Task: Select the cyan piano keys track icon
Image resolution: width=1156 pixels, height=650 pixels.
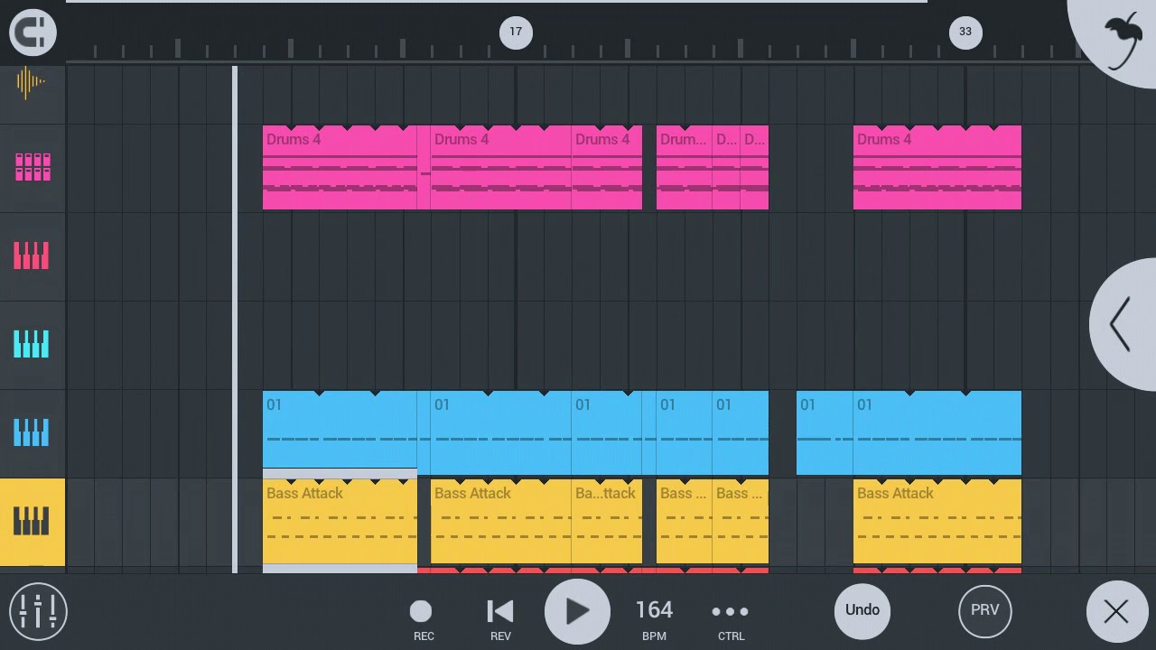Action: tap(32, 344)
